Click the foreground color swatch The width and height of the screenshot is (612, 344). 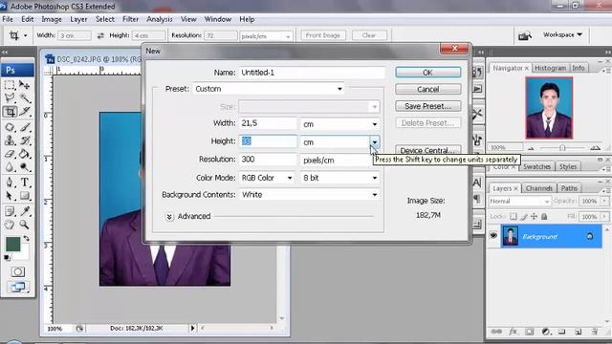12,244
